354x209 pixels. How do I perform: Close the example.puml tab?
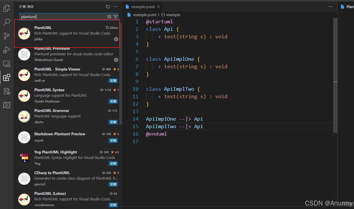tap(158, 7)
